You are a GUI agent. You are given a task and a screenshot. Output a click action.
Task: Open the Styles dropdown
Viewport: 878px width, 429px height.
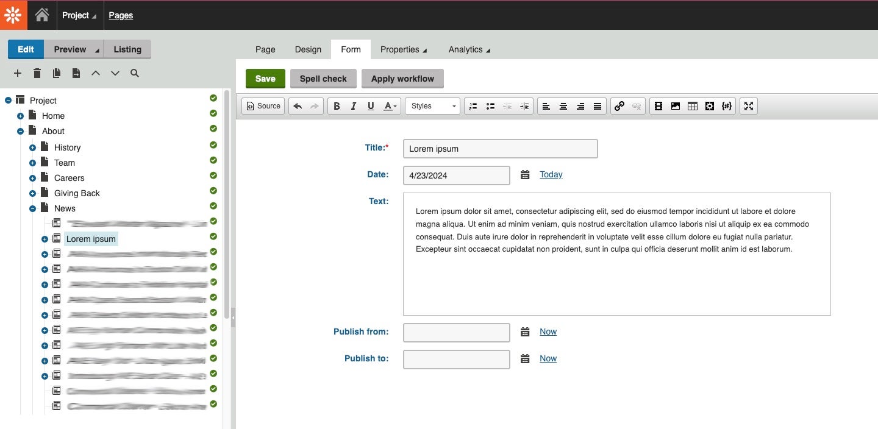[432, 106]
